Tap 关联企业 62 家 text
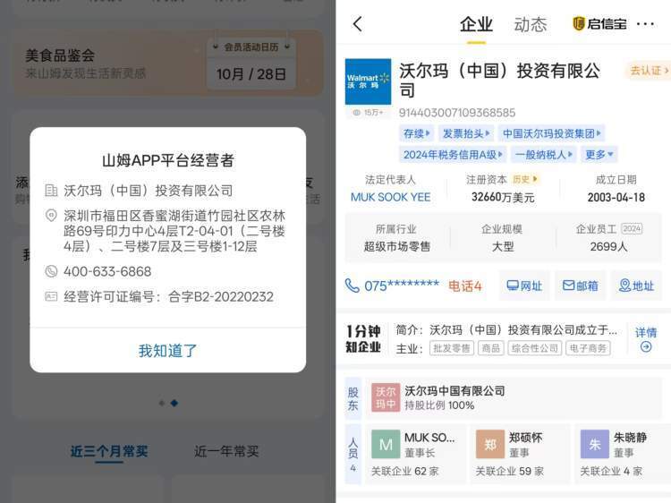 pos(404,472)
